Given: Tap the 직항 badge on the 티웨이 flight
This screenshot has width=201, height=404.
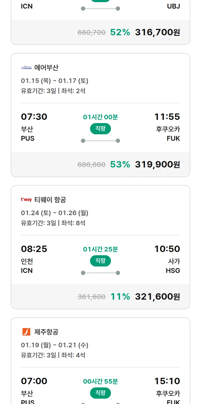Looking at the screenshot, I should coord(100,261).
